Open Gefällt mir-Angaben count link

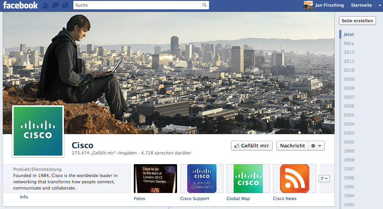tap(104, 153)
